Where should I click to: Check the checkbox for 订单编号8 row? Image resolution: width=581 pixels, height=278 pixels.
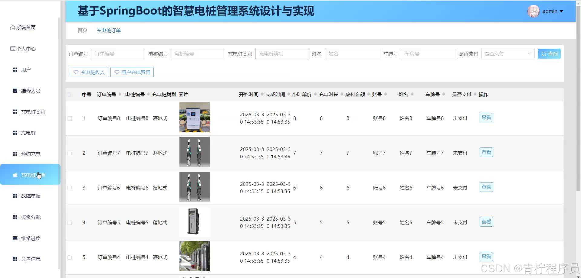[x=69, y=118]
